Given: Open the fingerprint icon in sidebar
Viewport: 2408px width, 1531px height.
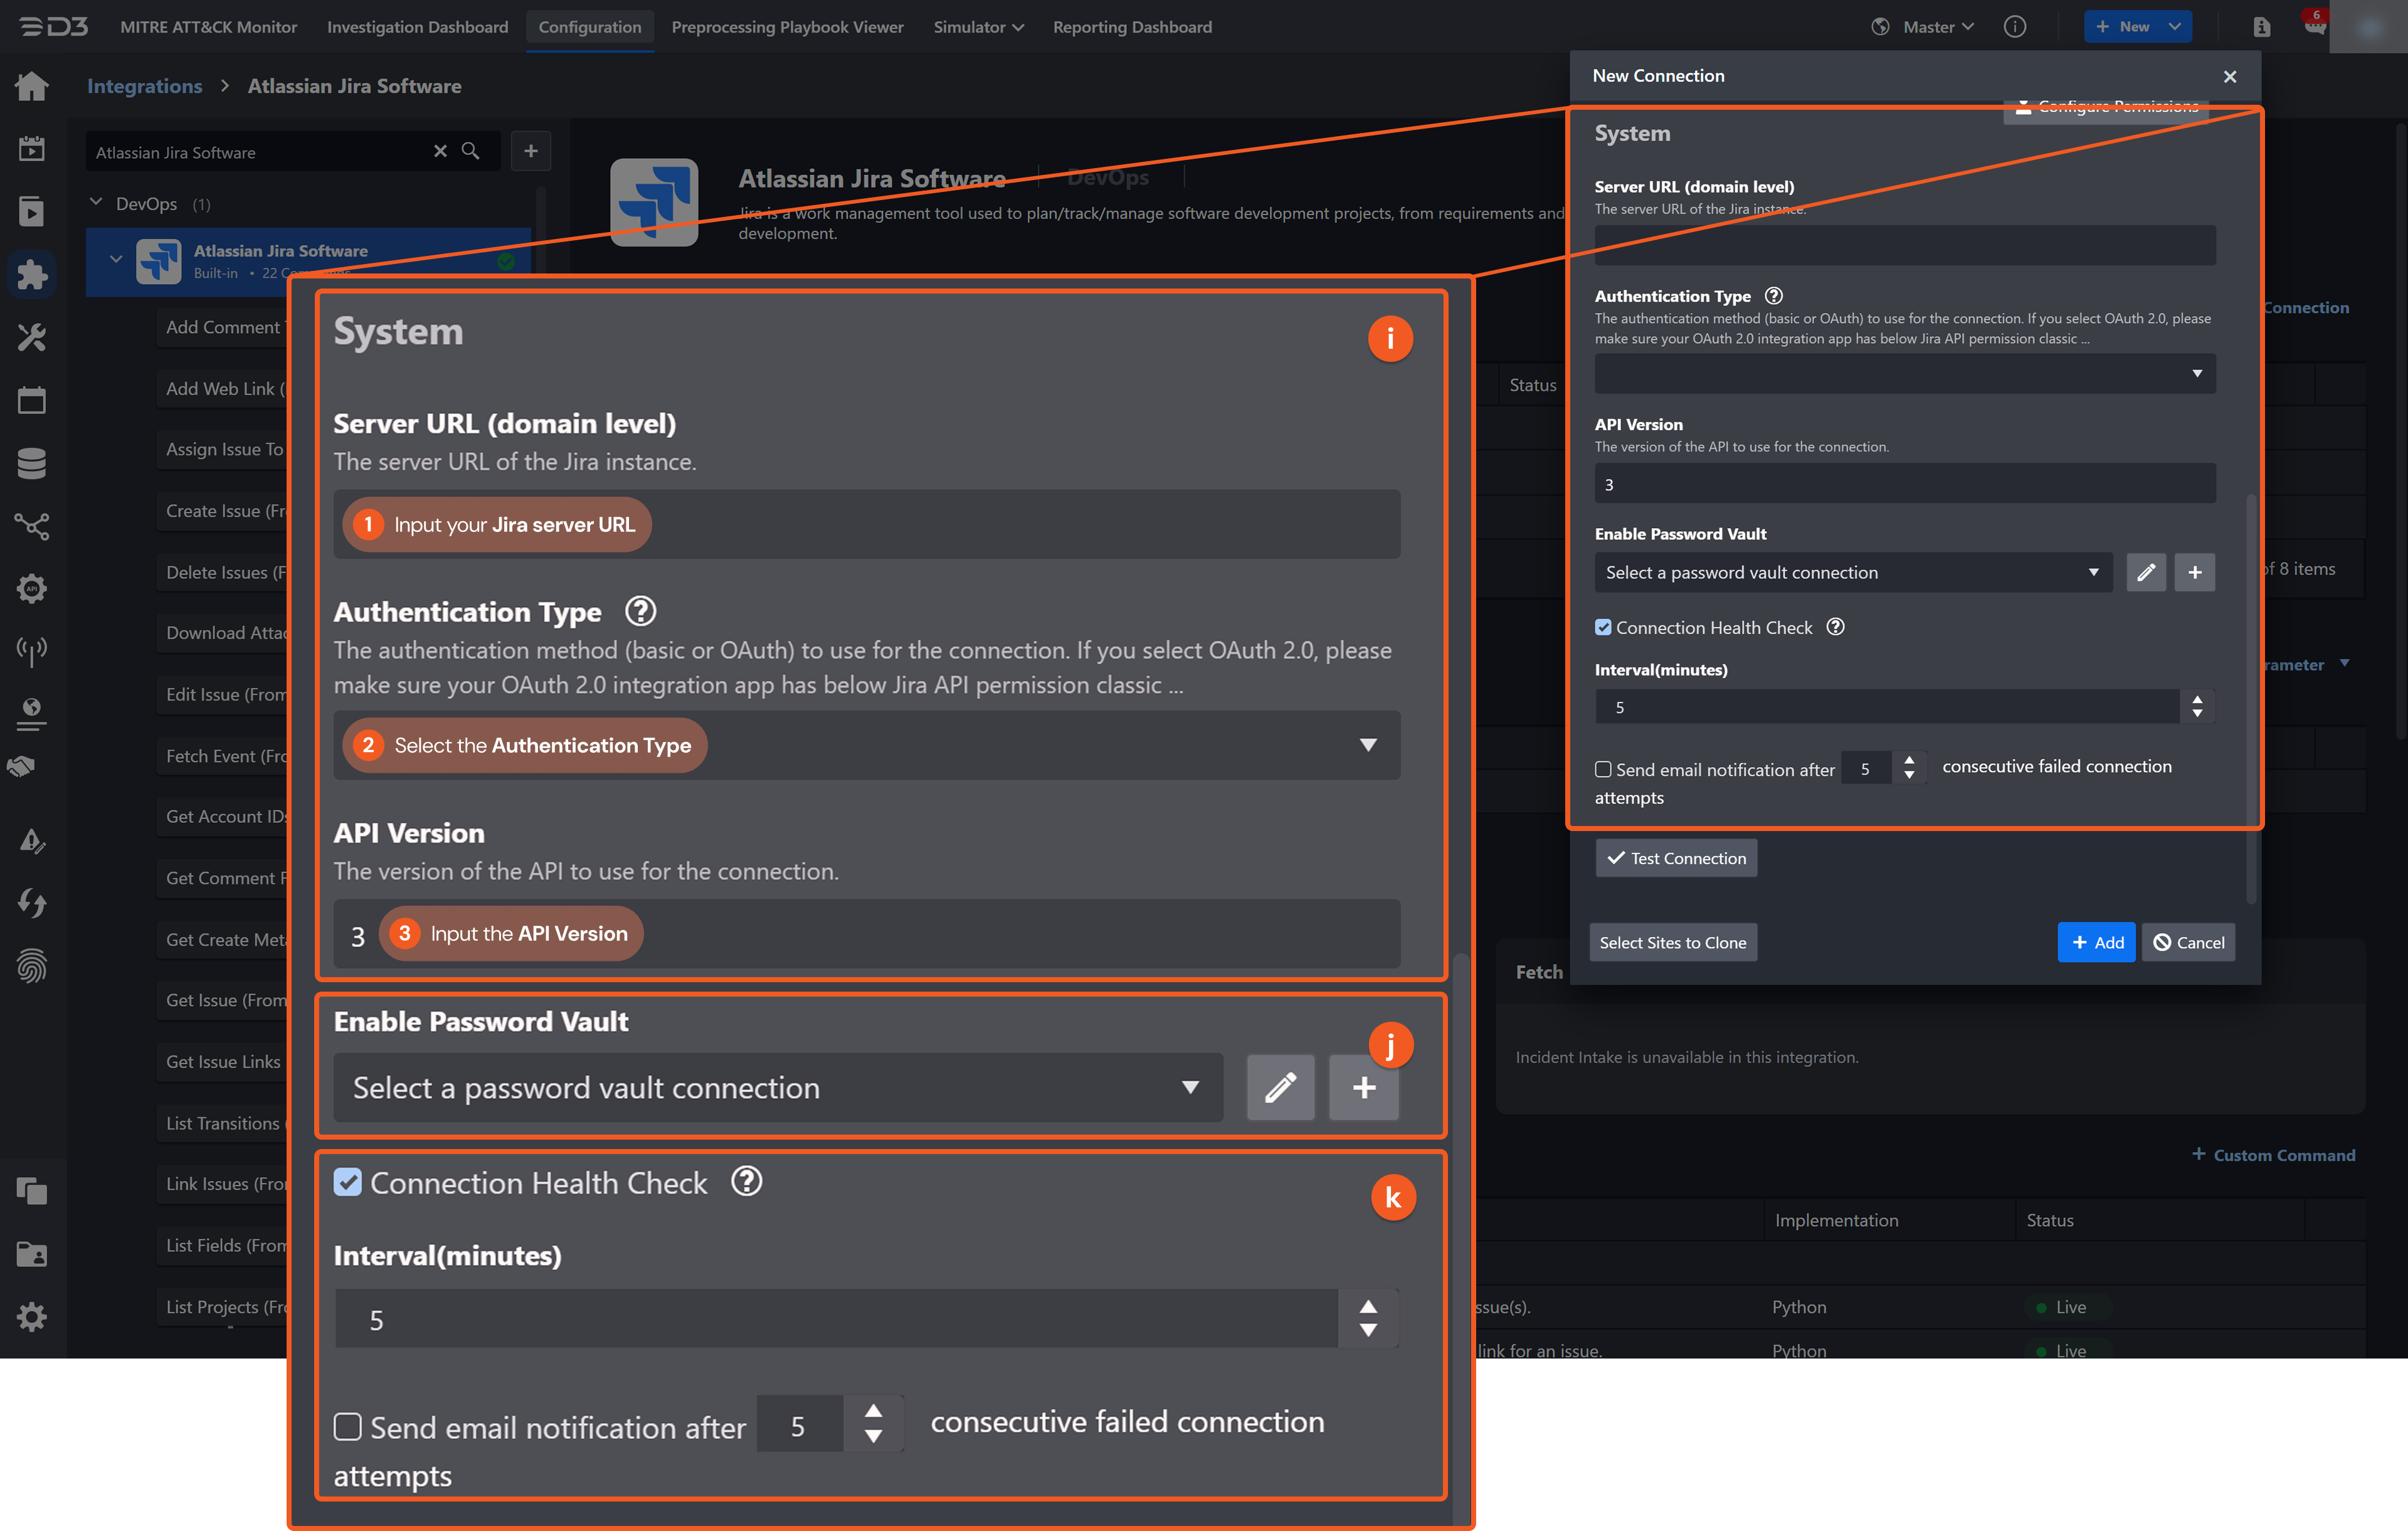Looking at the screenshot, I should point(32,965).
